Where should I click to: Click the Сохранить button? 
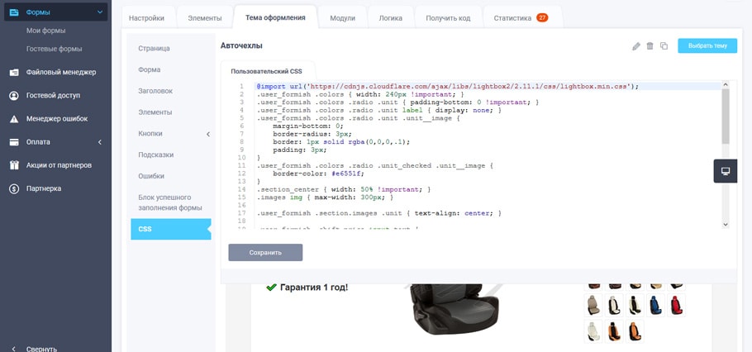pos(265,252)
